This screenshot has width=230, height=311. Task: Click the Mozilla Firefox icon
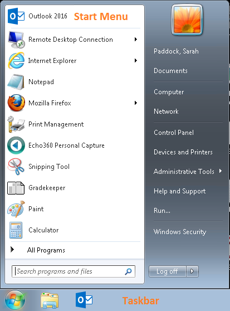pyautogui.click(x=16, y=103)
